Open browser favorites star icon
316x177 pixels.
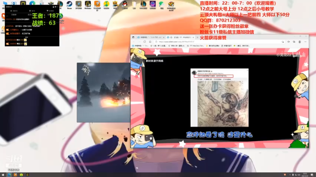pos(288,42)
